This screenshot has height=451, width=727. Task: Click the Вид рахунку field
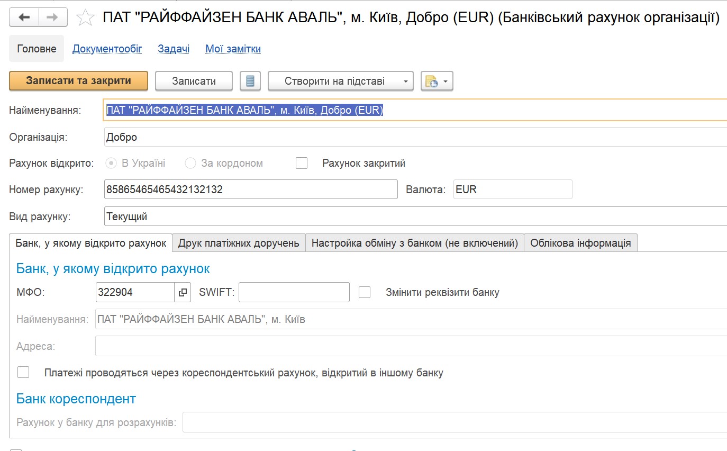click(x=415, y=217)
